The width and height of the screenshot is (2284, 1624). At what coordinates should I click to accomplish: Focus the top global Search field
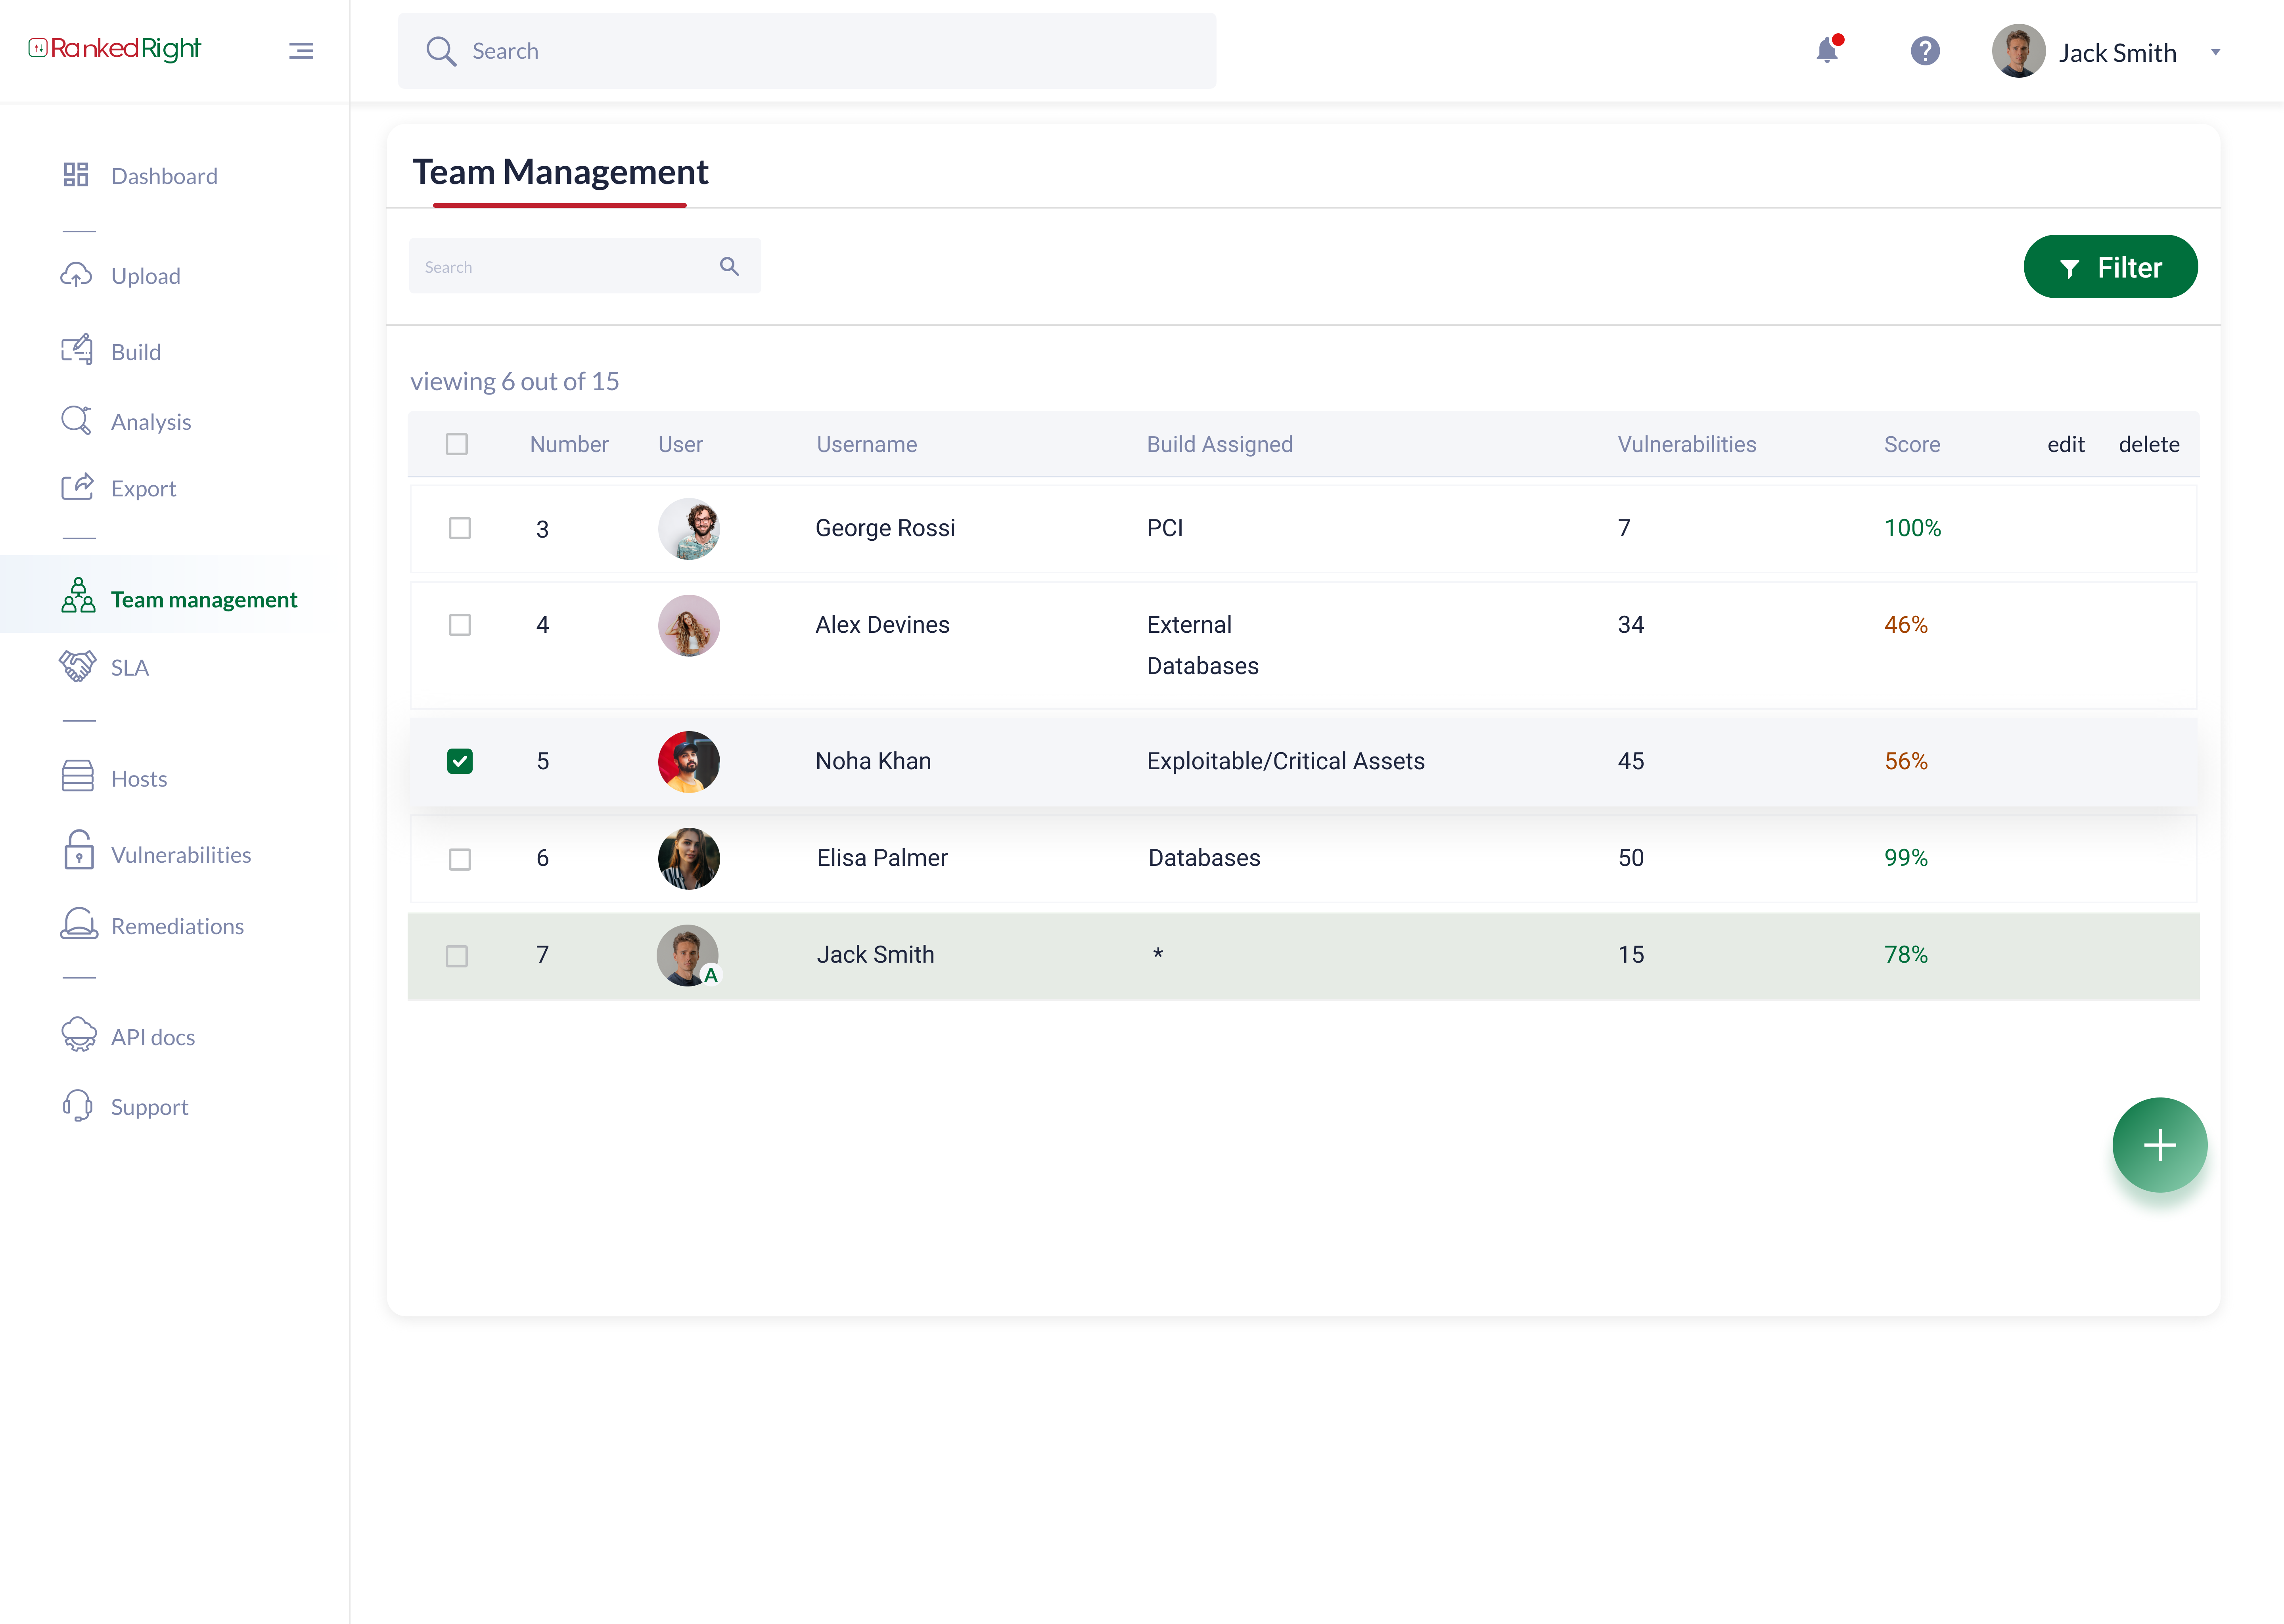click(x=806, y=51)
